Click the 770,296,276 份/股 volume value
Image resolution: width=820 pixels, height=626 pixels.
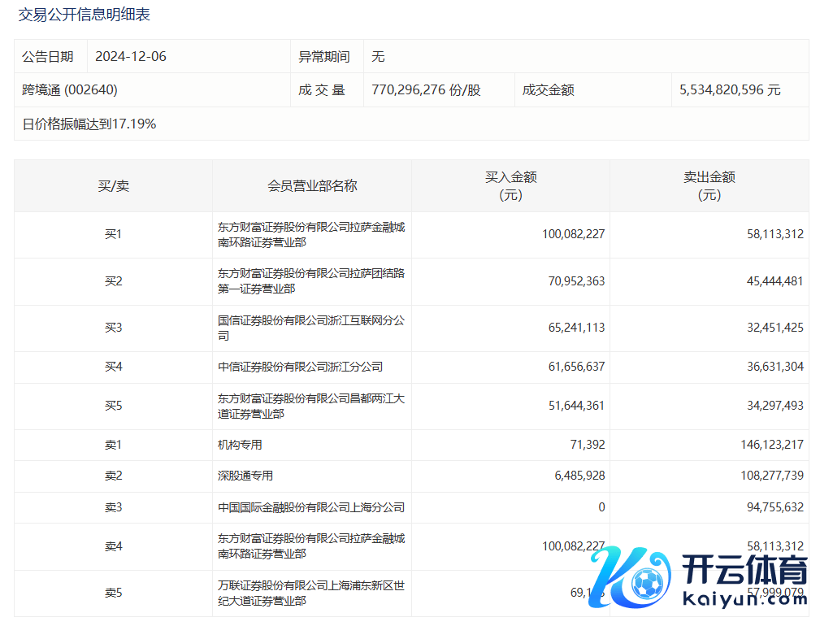point(426,90)
